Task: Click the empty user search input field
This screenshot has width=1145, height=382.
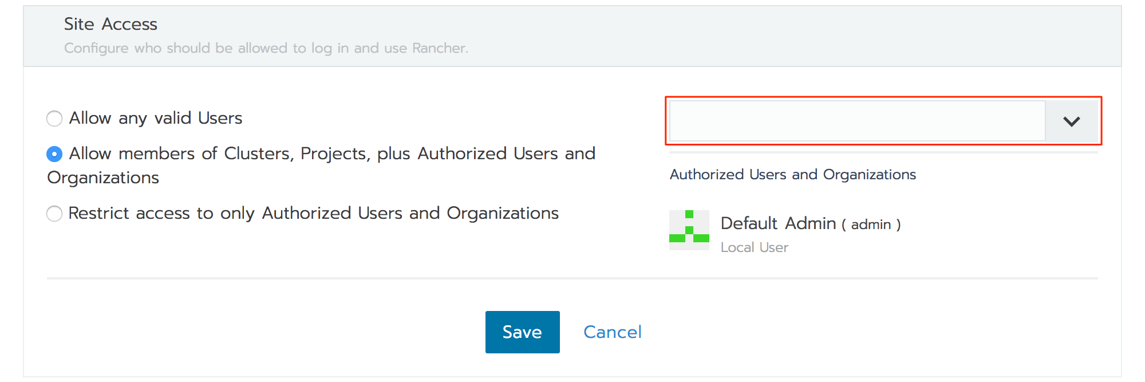Action: [857, 121]
